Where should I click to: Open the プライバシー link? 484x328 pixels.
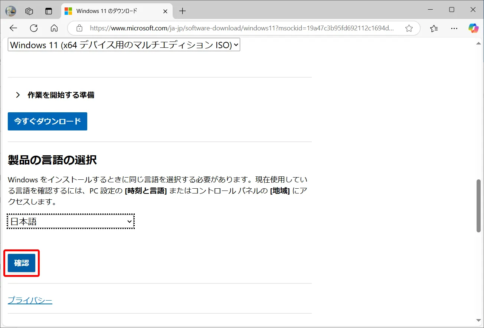30,300
